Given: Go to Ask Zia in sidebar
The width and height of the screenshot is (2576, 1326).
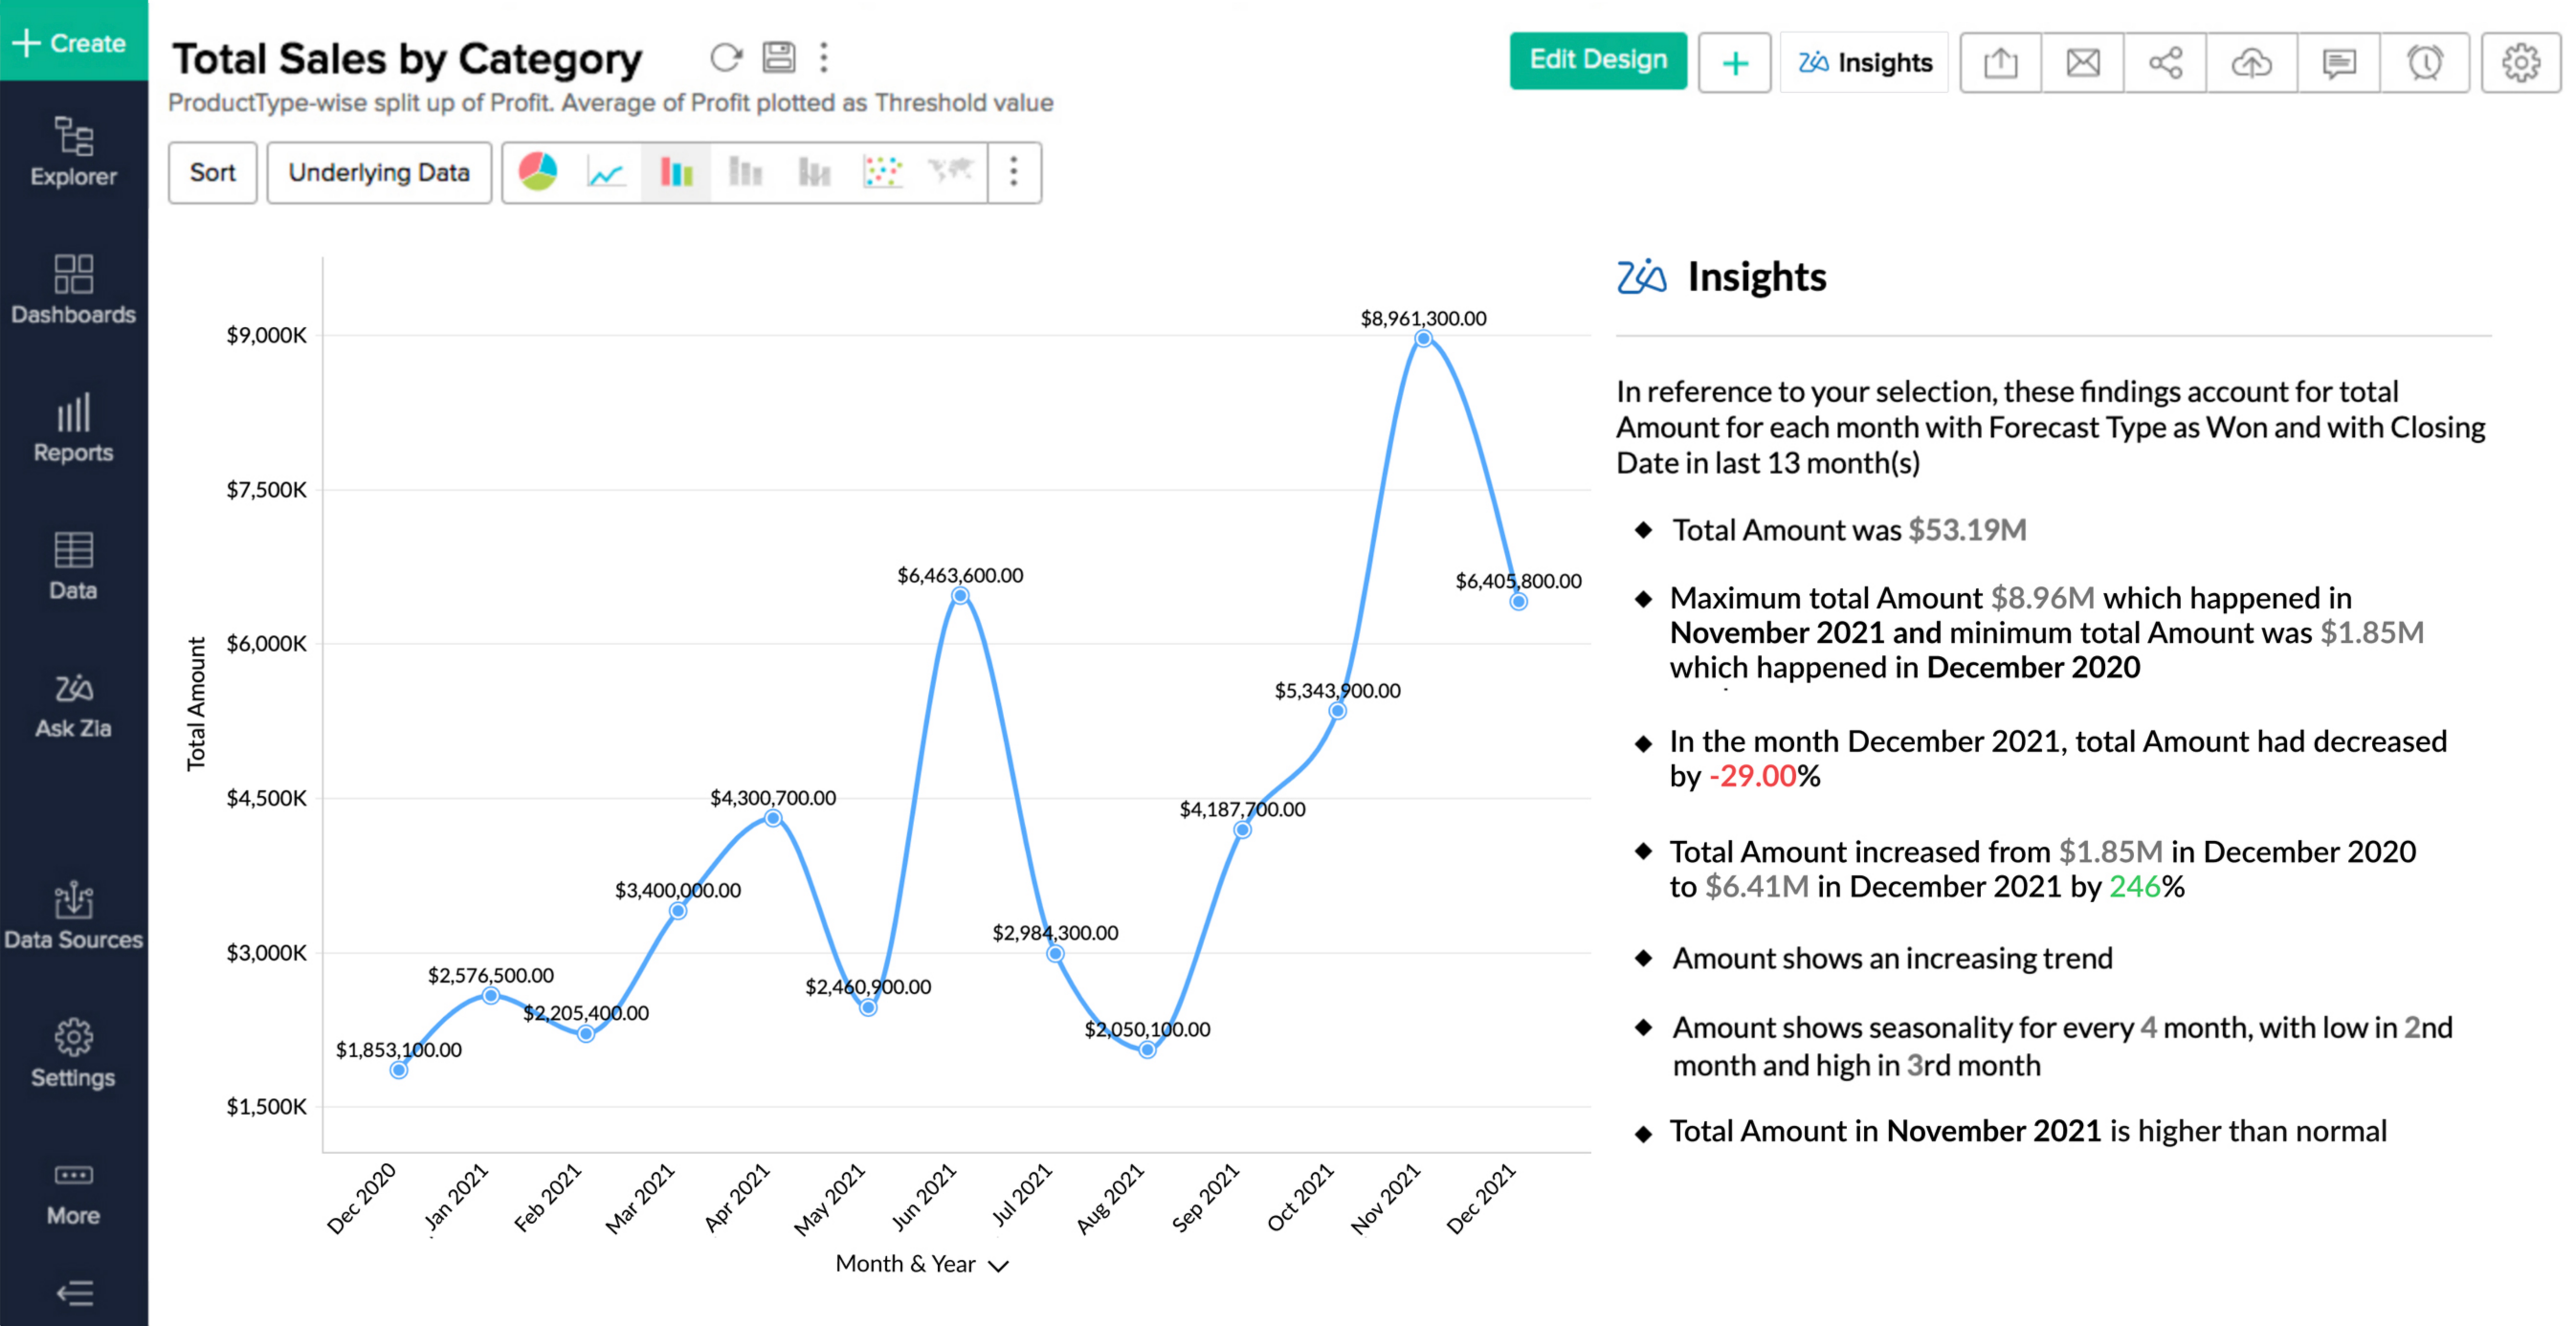Looking at the screenshot, I should click(x=73, y=704).
